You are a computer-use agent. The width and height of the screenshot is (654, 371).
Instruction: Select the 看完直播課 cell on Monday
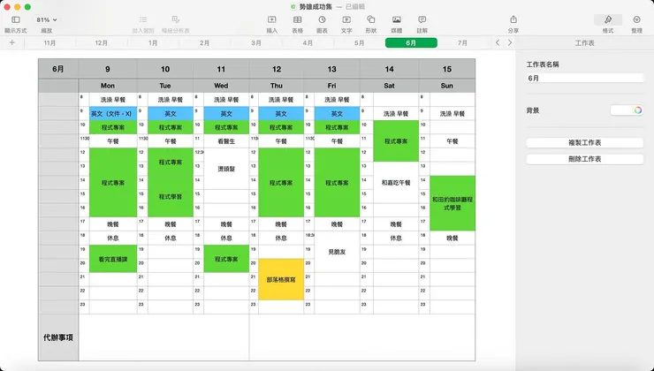pos(113,259)
